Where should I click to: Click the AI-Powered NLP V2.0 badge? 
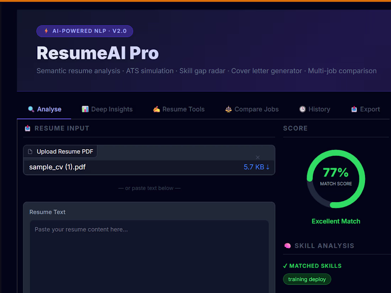[85, 31]
